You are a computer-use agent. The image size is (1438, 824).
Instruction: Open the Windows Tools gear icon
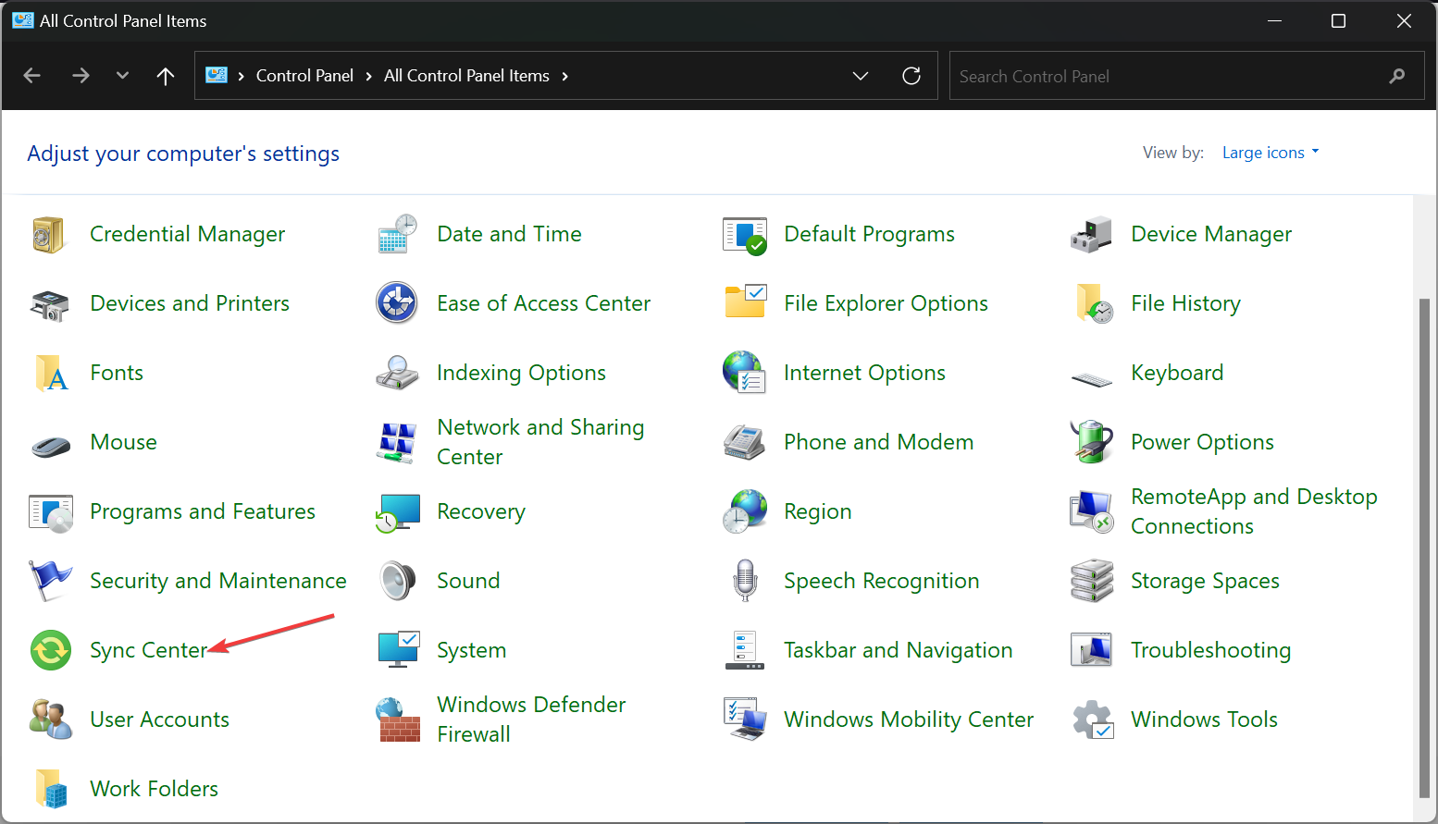click(1093, 719)
